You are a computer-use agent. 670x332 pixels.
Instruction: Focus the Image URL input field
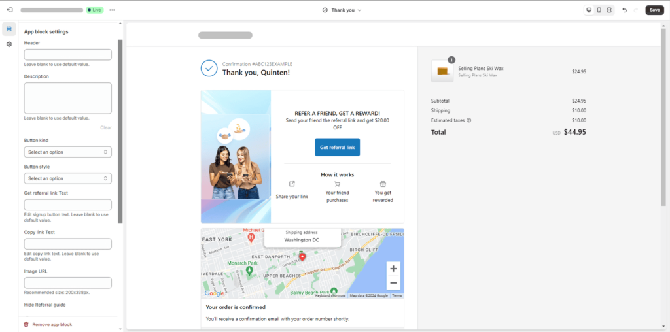pos(67,283)
